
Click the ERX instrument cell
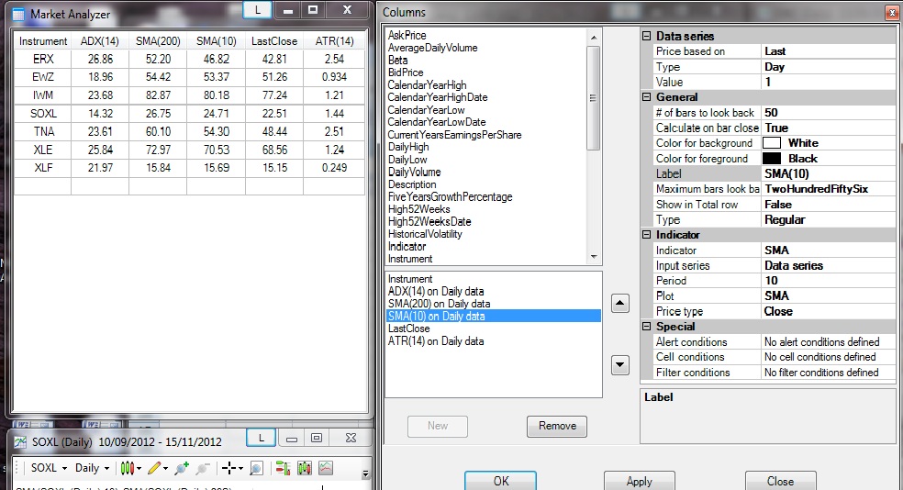click(43, 59)
